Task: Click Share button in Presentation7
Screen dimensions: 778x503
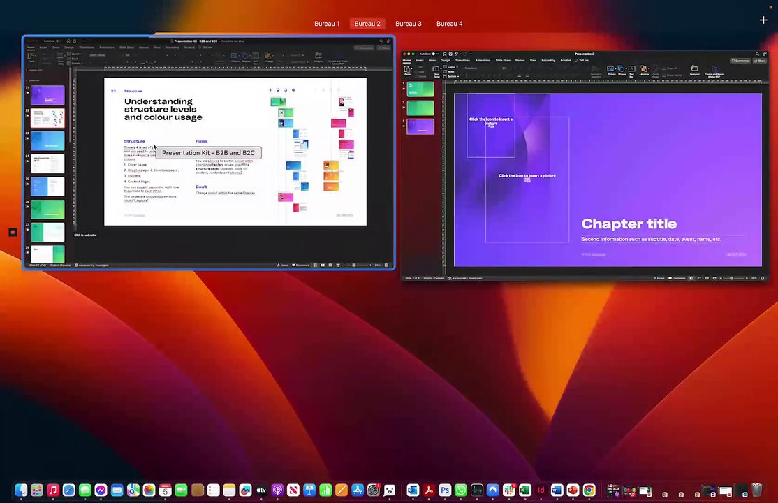Action: [760, 61]
